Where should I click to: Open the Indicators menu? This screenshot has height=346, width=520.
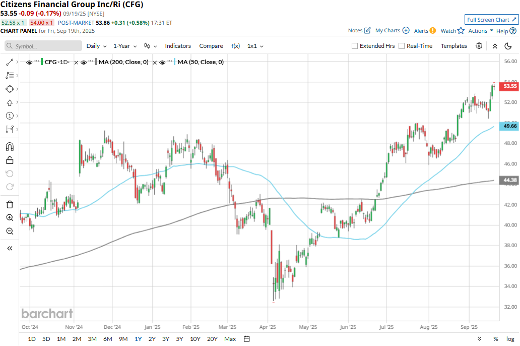178,46
